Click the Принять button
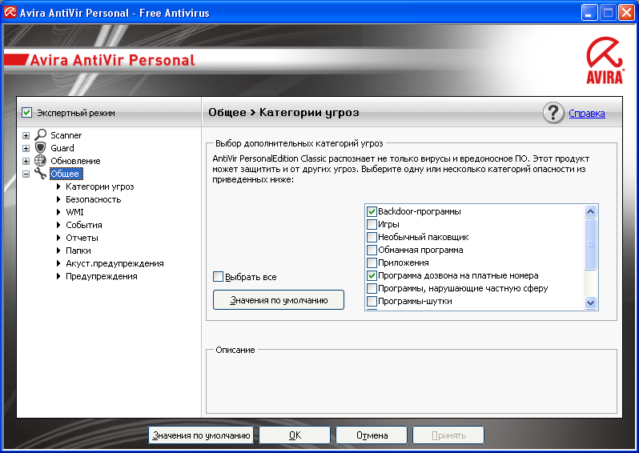 click(x=448, y=435)
